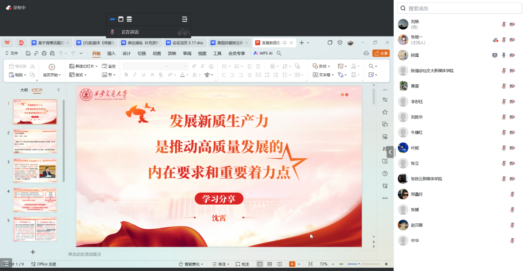Toggle the 备注 notes pane in status bar
Image resolution: width=525 pixels, height=271 pixels.
pyautogui.click(x=220, y=264)
